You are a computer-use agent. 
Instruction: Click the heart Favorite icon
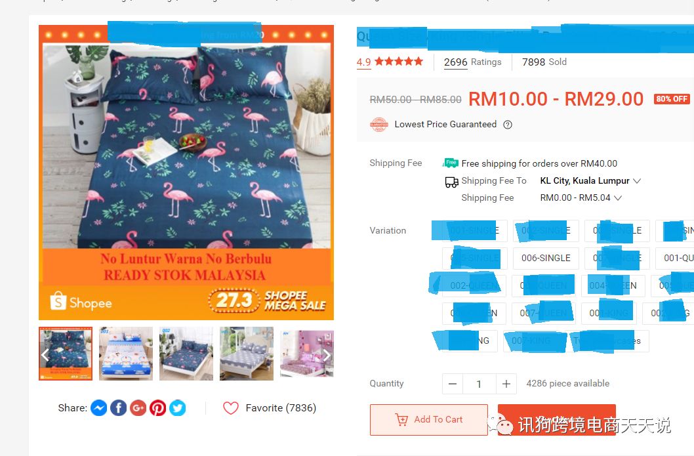point(231,407)
